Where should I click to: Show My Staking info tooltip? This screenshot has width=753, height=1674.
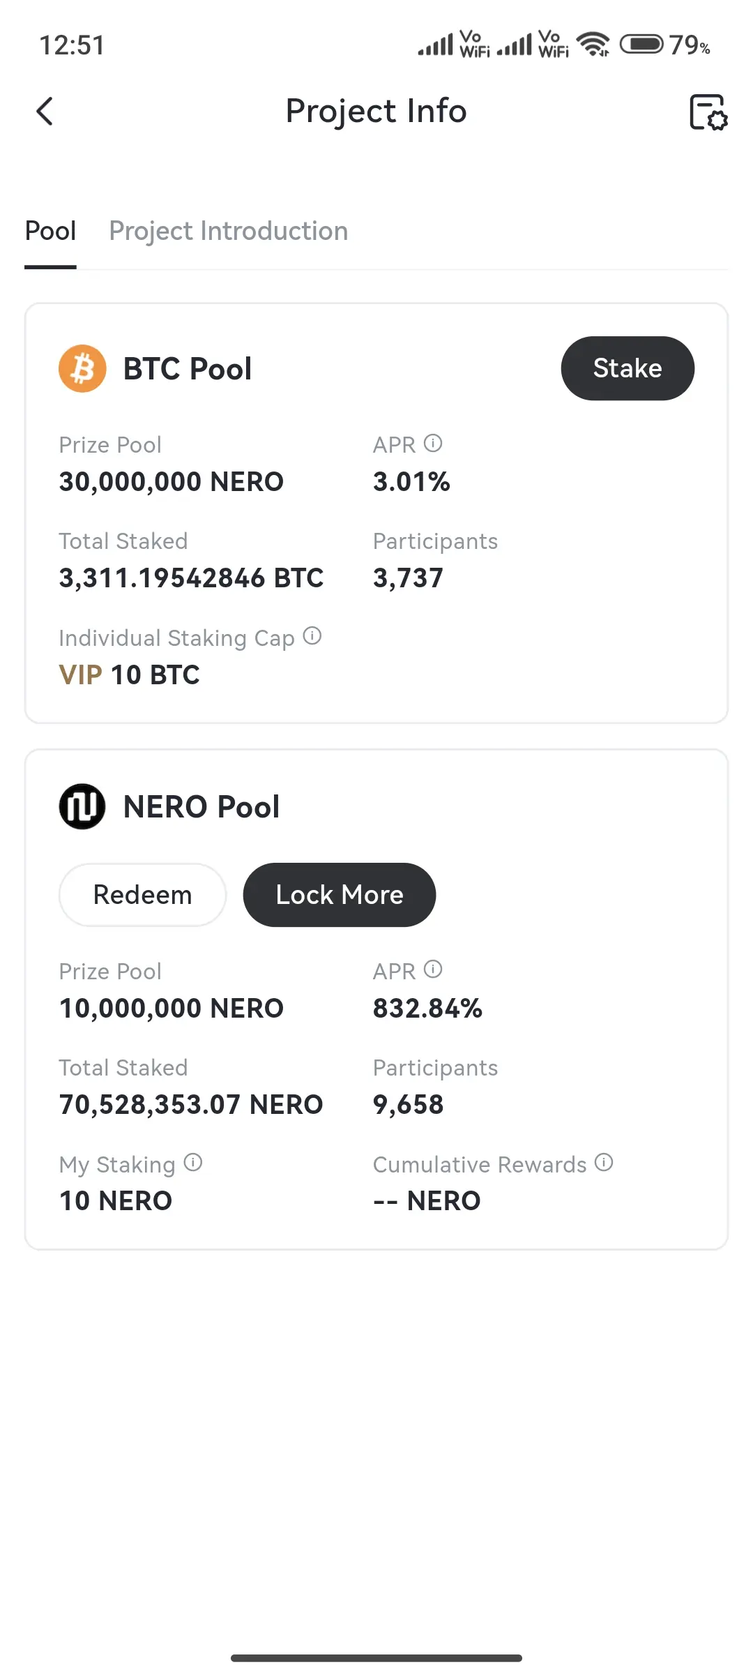point(193,1162)
